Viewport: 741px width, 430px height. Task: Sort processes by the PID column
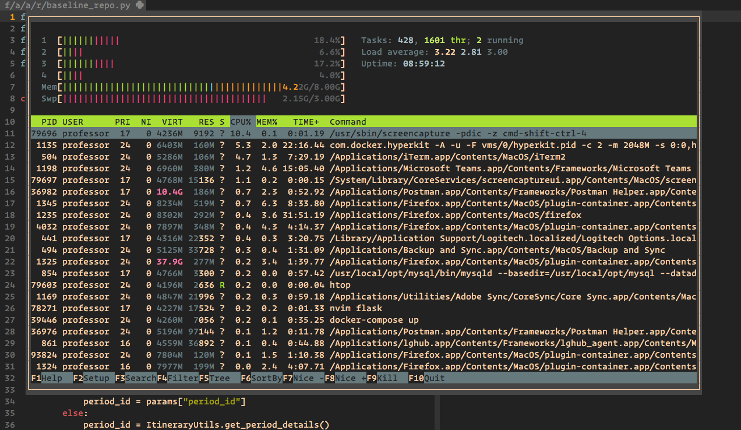click(50, 121)
